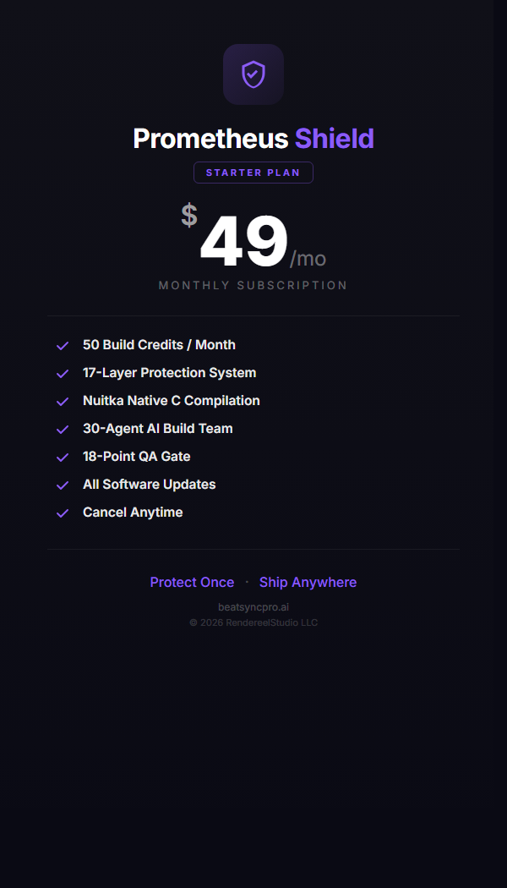Click checkmark beside All Software Updates
Screen dimensions: 507x888
click(63, 485)
